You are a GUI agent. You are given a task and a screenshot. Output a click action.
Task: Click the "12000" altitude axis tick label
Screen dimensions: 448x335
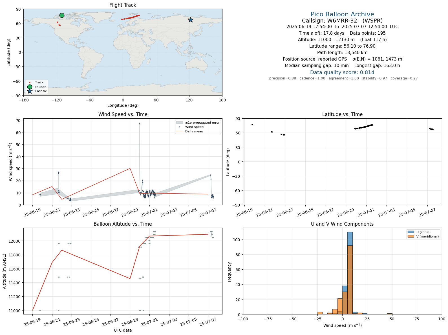(x=15, y=241)
